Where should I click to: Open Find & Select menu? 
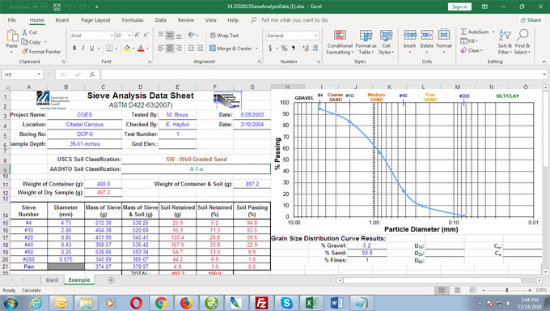522,42
